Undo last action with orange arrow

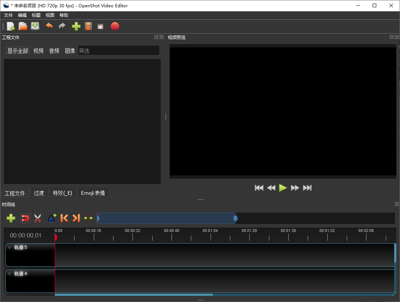click(49, 26)
